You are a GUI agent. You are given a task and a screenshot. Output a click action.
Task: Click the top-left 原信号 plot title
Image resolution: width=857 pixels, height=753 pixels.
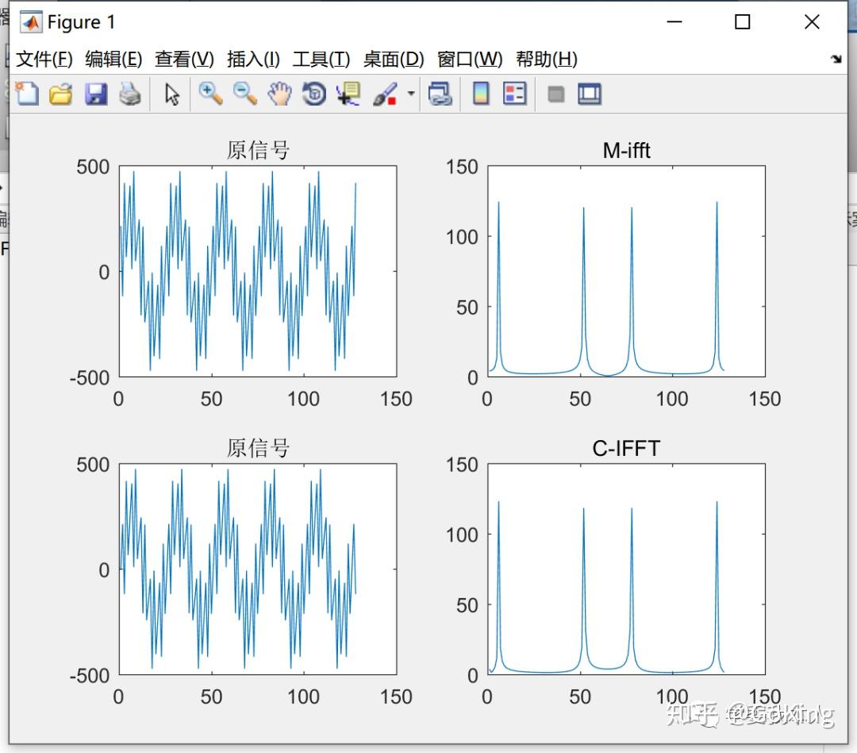pyautogui.click(x=258, y=150)
